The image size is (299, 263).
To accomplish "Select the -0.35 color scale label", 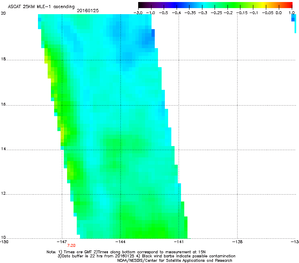I will (x=190, y=13).
